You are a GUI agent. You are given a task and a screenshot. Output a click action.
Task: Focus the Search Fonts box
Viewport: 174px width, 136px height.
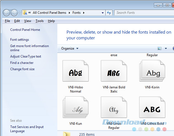[144, 13]
